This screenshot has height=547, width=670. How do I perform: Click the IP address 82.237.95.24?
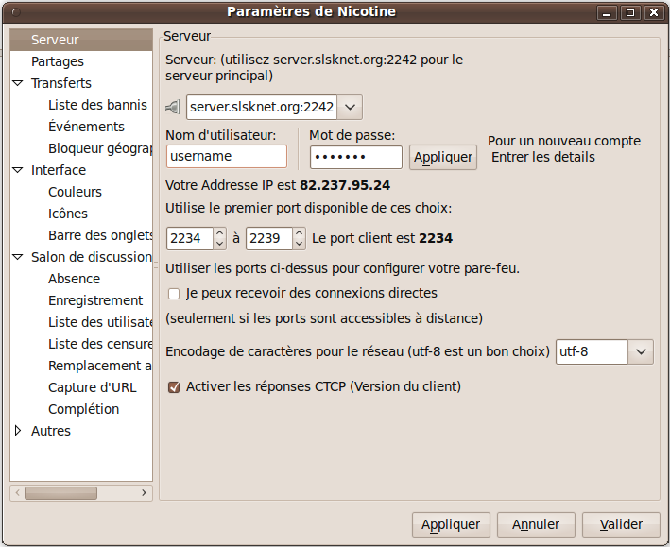(345, 185)
